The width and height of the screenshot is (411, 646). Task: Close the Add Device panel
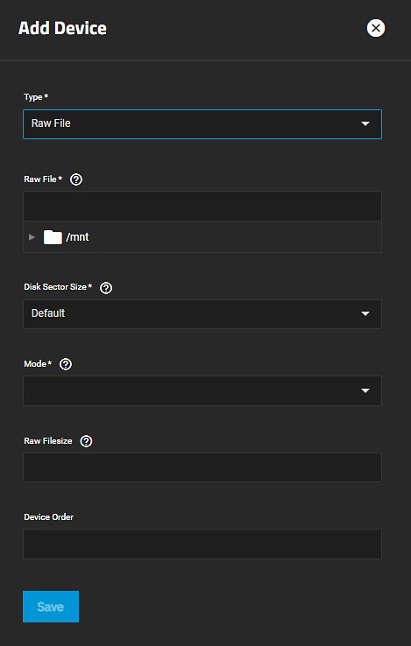click(x=376, y=28)
